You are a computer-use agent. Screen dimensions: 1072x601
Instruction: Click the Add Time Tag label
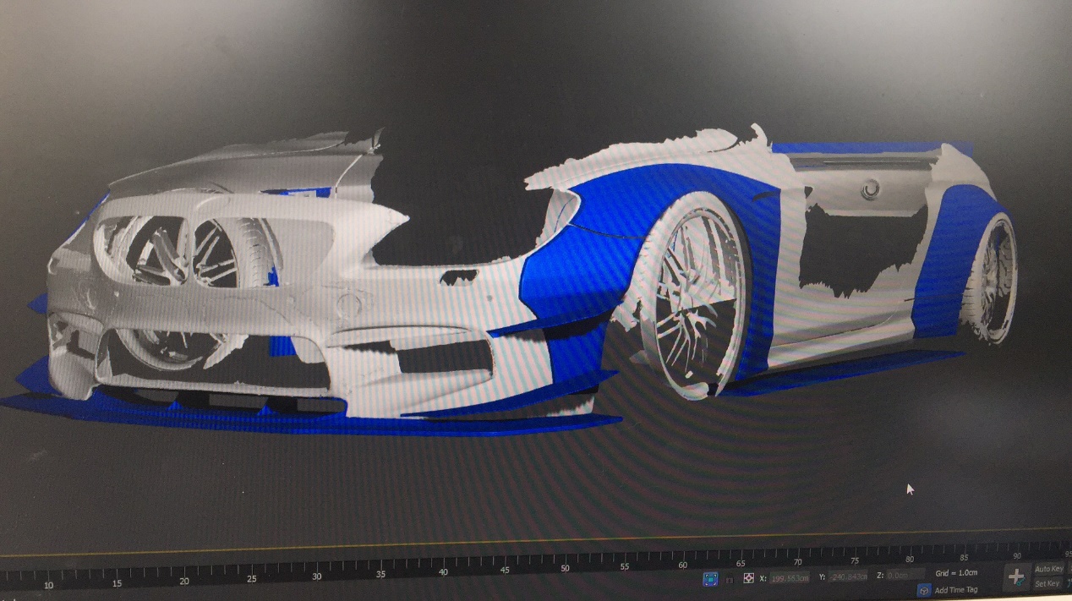tap(956, 590)
